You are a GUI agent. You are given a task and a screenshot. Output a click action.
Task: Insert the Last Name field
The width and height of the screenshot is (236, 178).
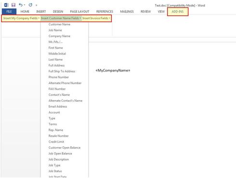(55, 60)
